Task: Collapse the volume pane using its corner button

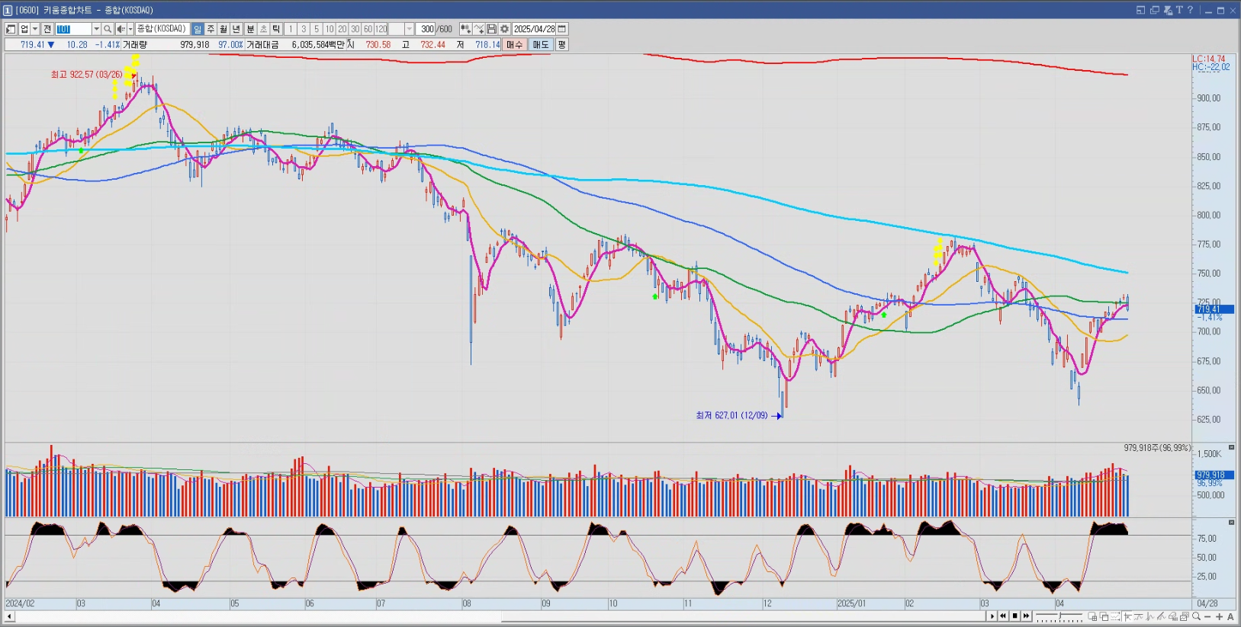Action: pos(1231,447)
